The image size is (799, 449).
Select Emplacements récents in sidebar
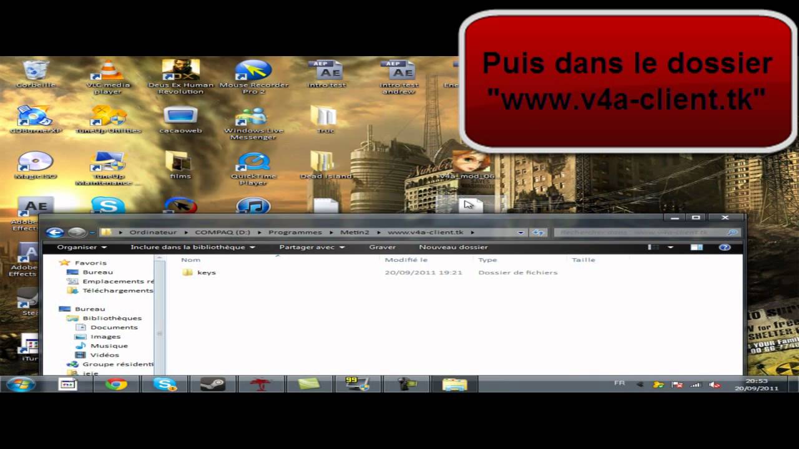pyautogui.click(x=110, y=281)
